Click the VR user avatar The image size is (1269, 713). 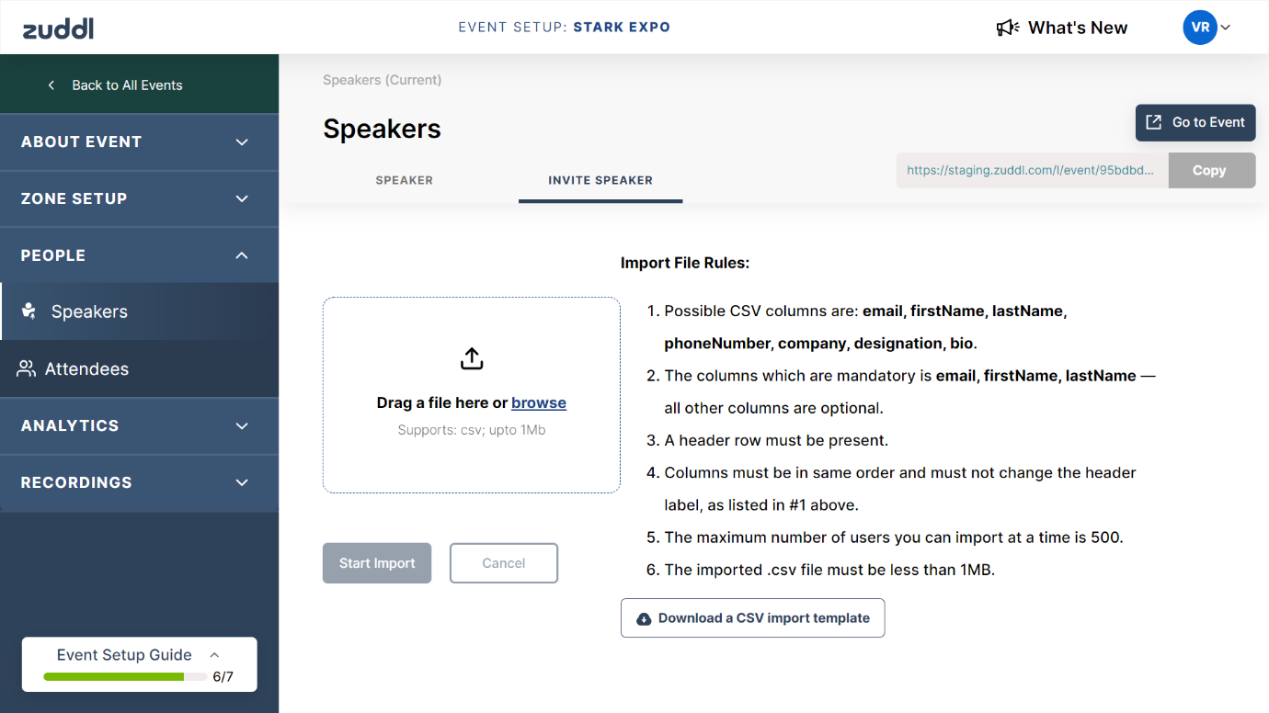[1200, 28]
